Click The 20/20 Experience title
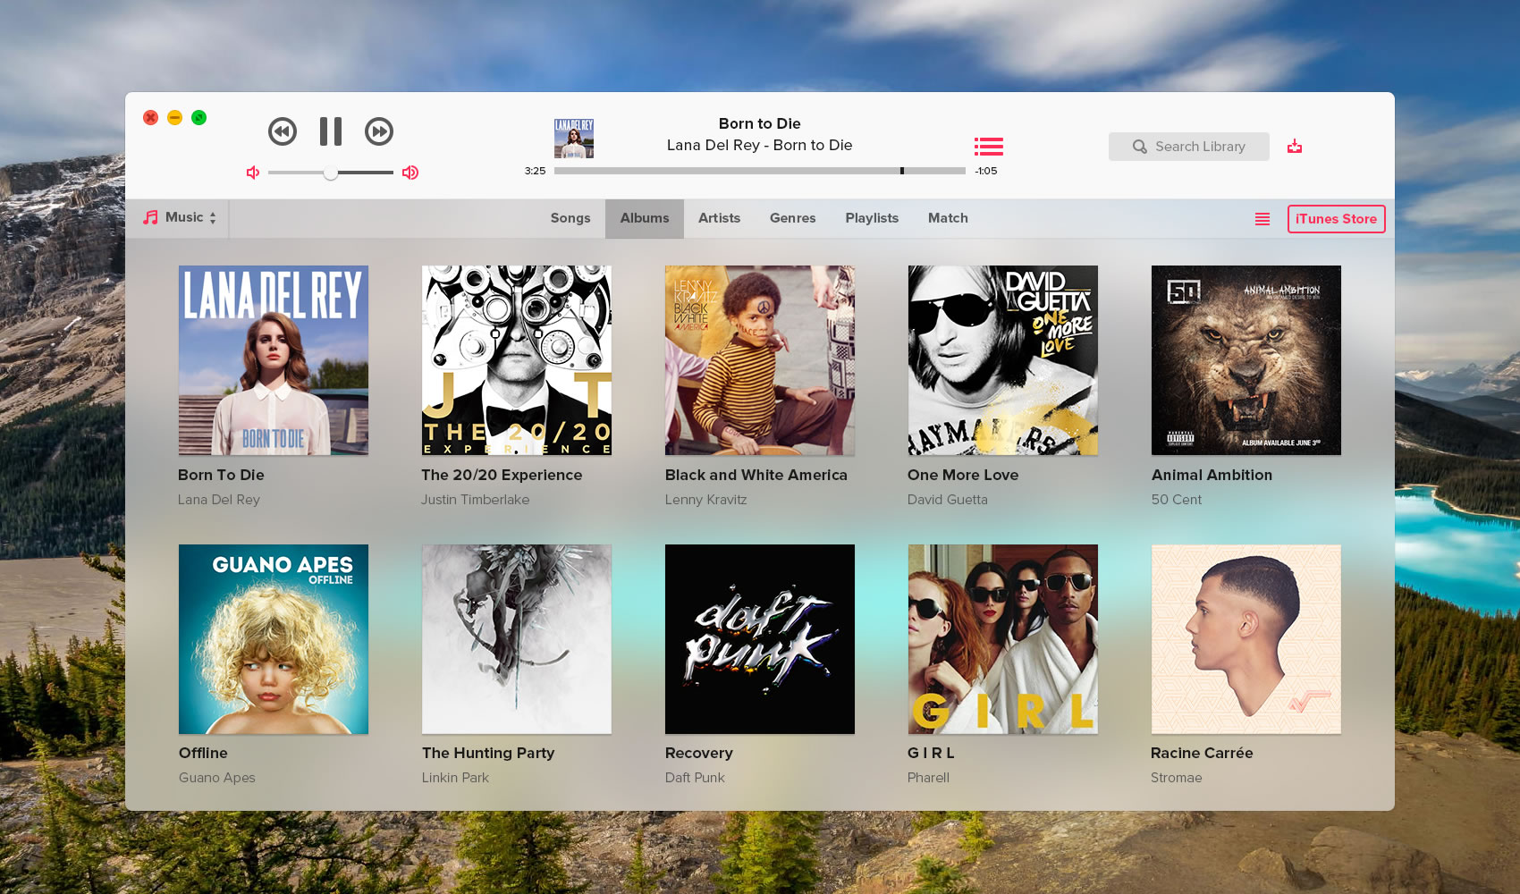 tap(502, 475)
